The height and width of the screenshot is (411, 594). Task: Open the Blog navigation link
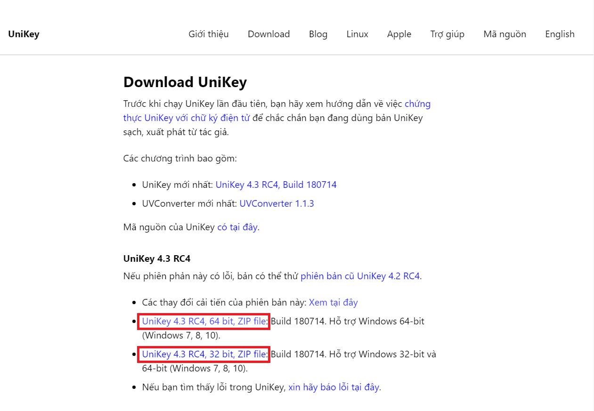tap(318, 34)
